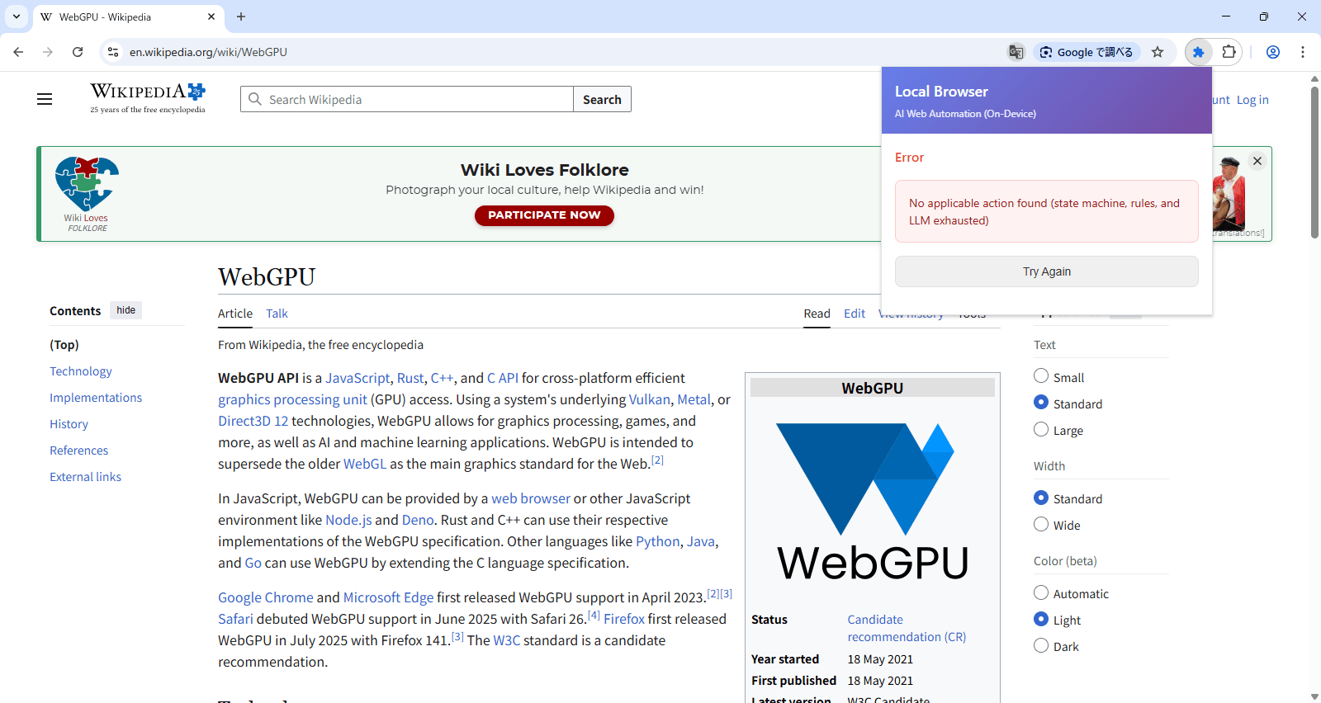The width and height of the screenshot is (1321, 703).
Task: Select the Small text size option
Action: [1041, 376]
